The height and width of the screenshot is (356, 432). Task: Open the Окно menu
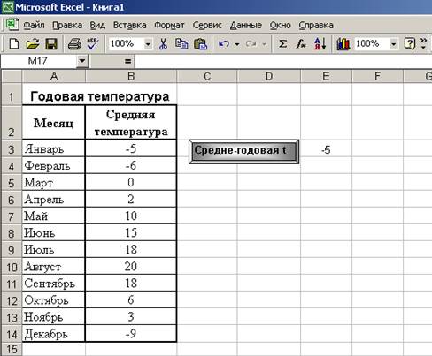pyautogui.click(x=281, y=26)
